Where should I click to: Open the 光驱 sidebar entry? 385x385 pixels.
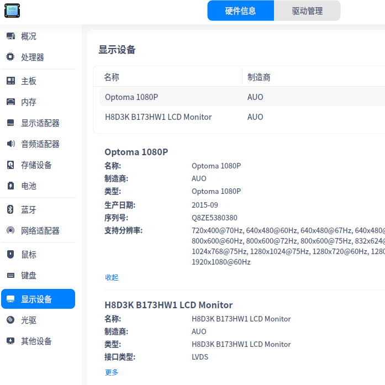(x=38, y=320)
